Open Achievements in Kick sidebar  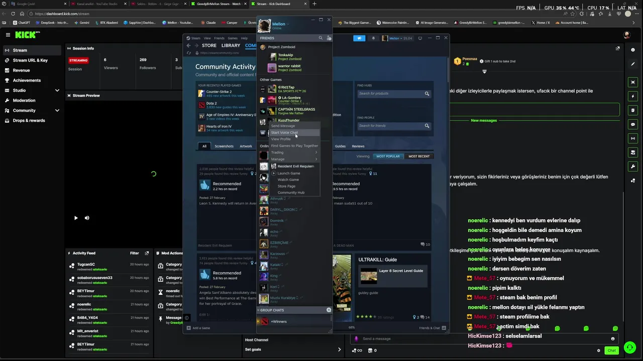click(27, 80)
